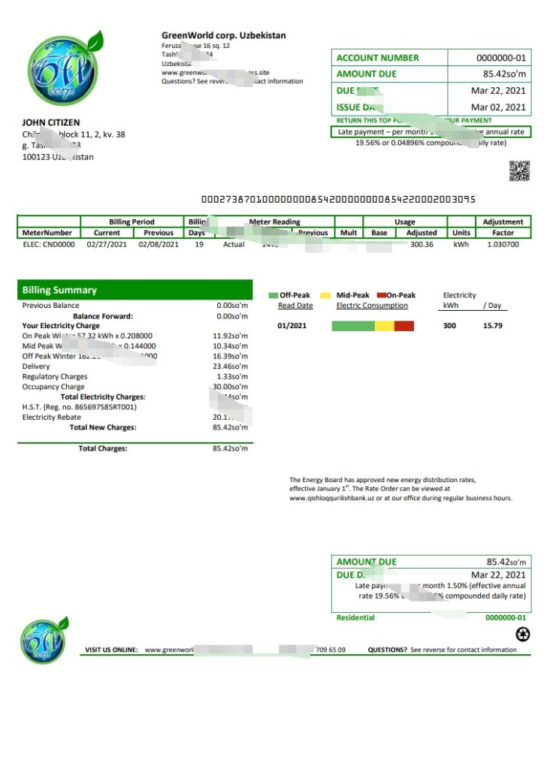The width and height of the screenshot is (544, 769).
Task: Click the per-day value '15.79'
Action: coord(492,326)
